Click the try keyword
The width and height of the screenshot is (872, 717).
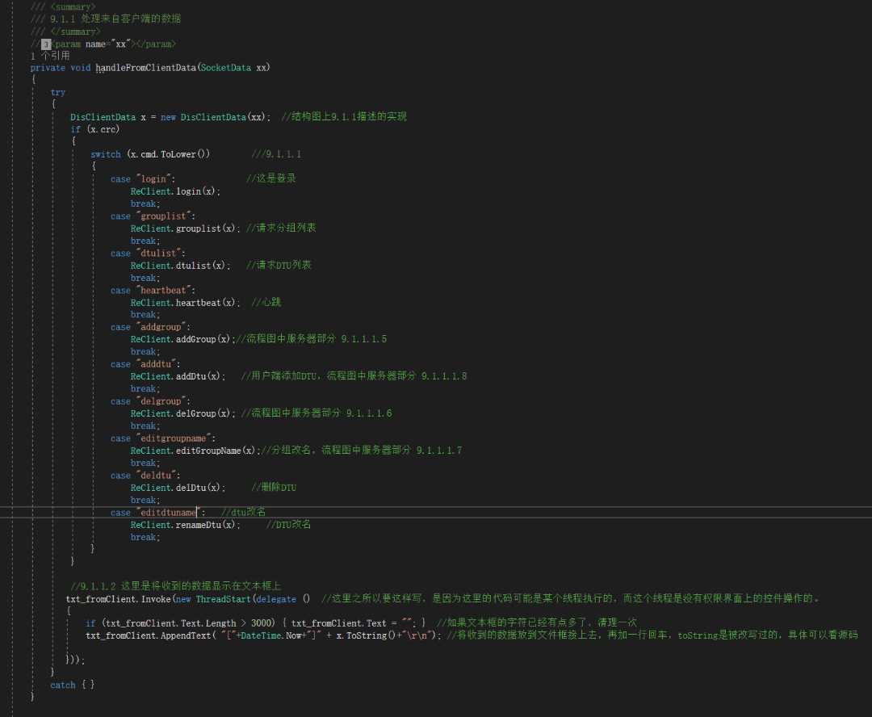coord(58,92)
